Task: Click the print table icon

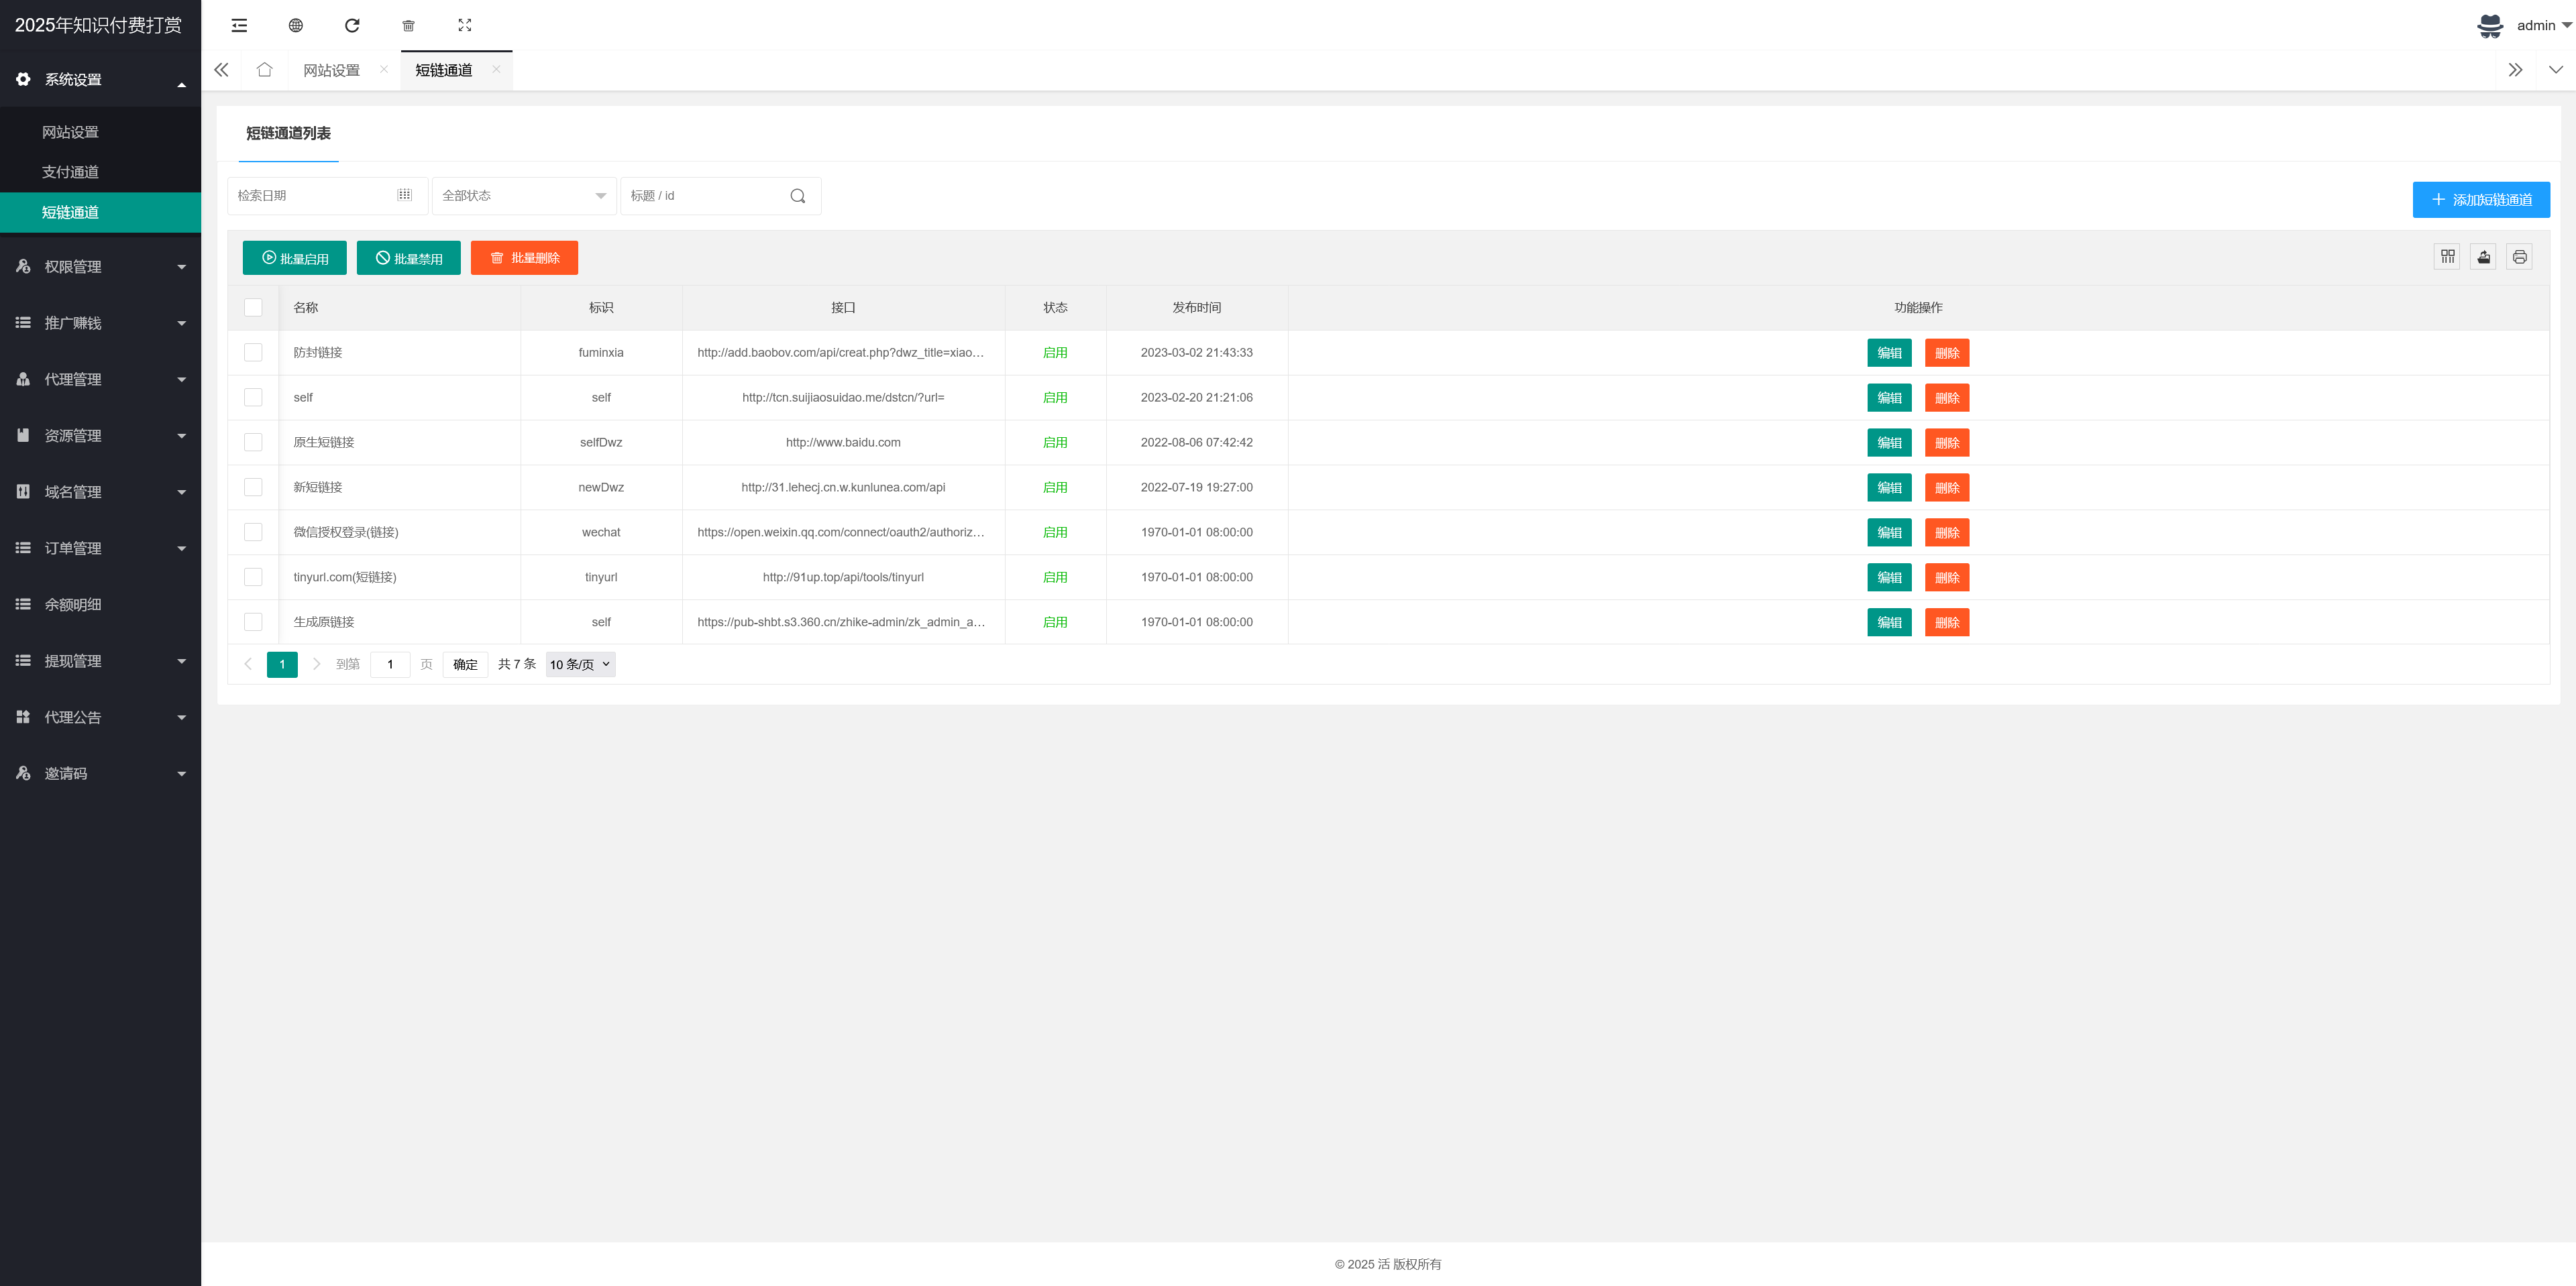Action: [2519, 257]
